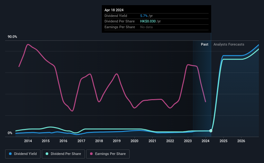Select the 2025 x-axis label

(223, 141)
